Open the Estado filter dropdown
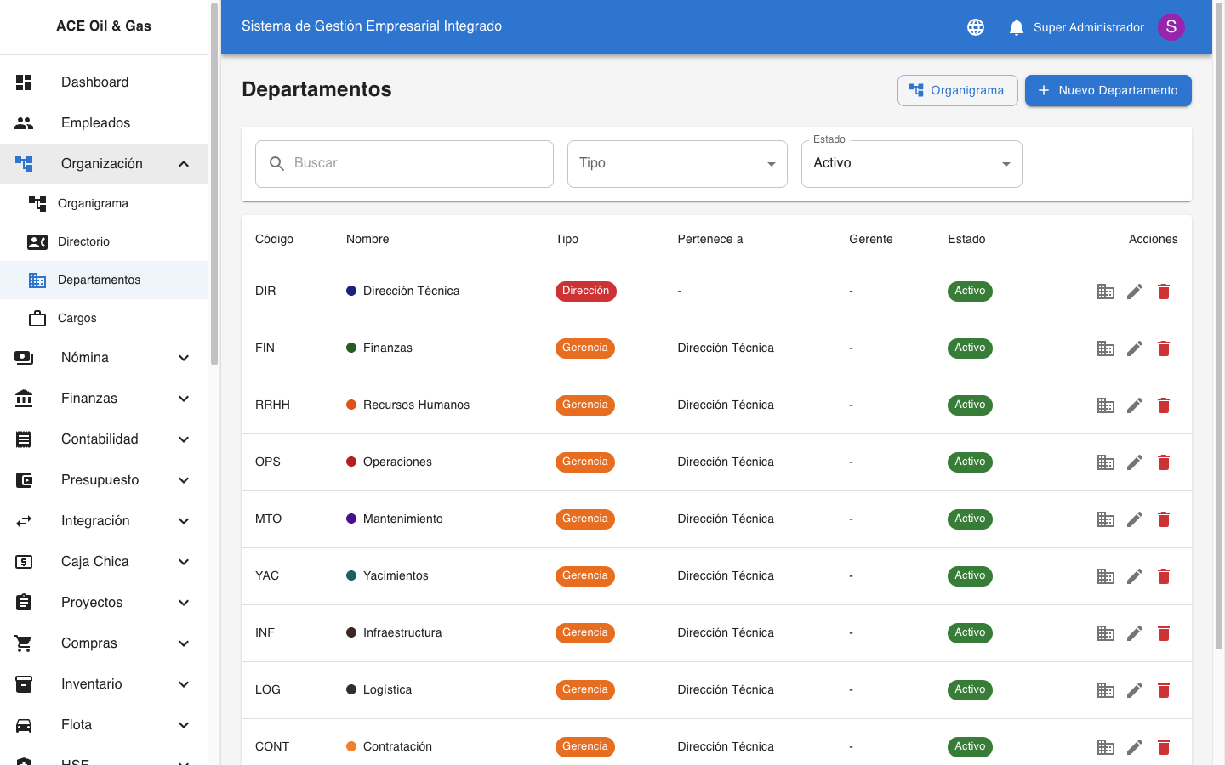Viewport: 1225px width, 765px height. click(x=911, y=164)
